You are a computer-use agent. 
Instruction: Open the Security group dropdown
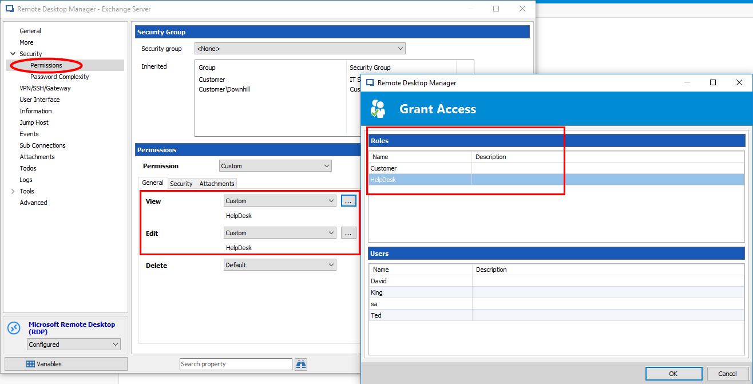click(300, 49)
